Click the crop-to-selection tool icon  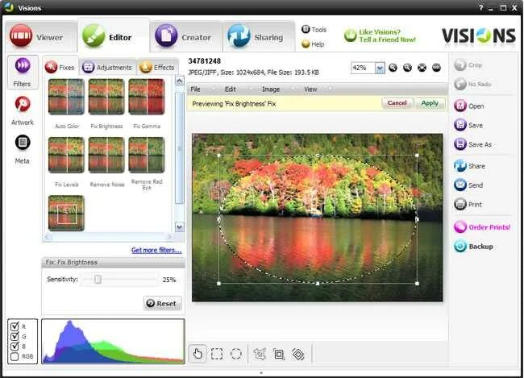coord(260,354)
